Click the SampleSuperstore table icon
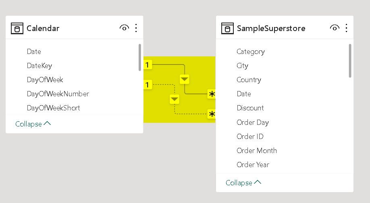The height and width of the screenshot is (203, 370). (x=227, y=28)
